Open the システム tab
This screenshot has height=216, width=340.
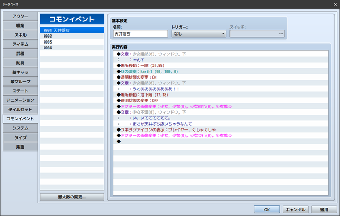point(20,128)
